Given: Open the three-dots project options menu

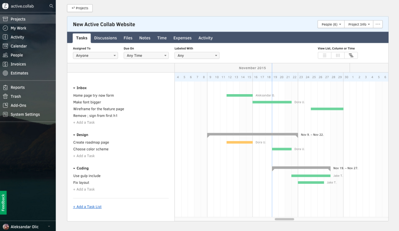Looking at the screenshot, I should (378, 24).
